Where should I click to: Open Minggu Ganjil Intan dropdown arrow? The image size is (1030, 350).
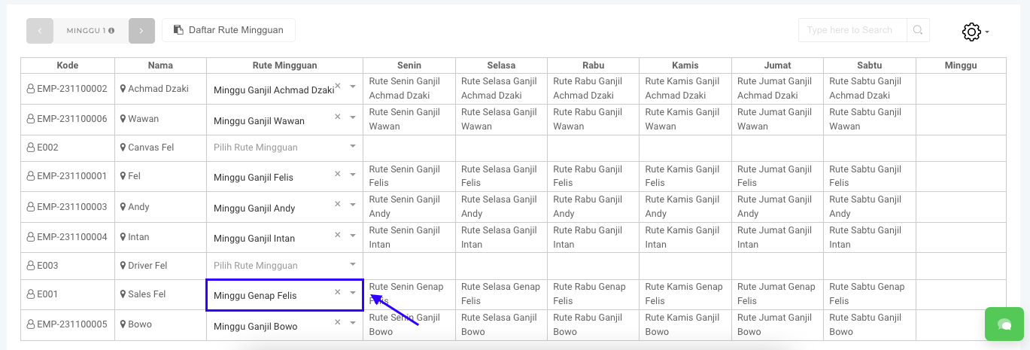coord(353,235)
